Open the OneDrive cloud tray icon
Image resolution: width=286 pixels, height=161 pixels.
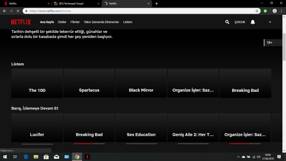coord(243,157)
